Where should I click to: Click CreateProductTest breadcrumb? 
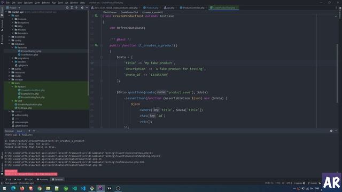click(x=129, y=12)
